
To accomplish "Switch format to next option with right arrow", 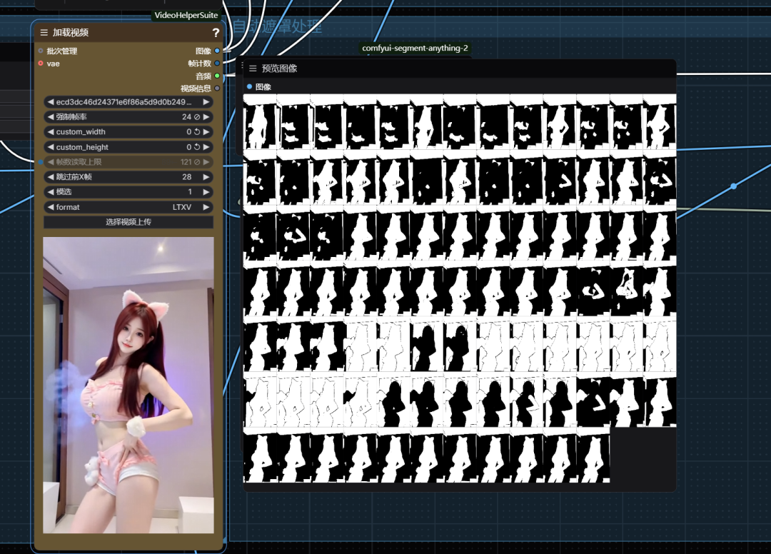I will [x=206, y=207].
